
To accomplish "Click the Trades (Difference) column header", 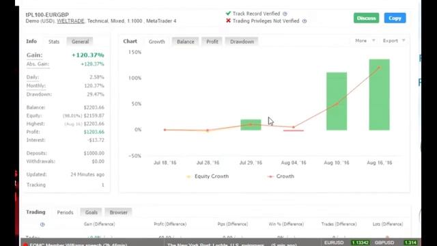I will 339,224.
